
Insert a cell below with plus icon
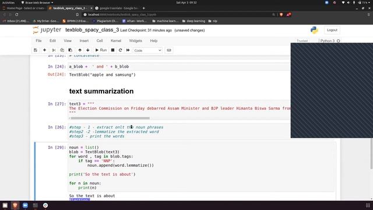click(44, 50)
